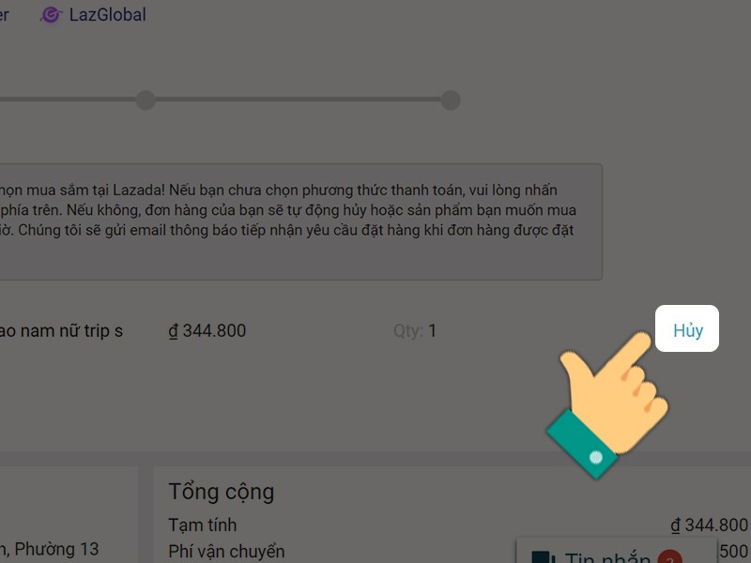
Task: Click the order progress bar line between dots
Action: coord(298,99)
